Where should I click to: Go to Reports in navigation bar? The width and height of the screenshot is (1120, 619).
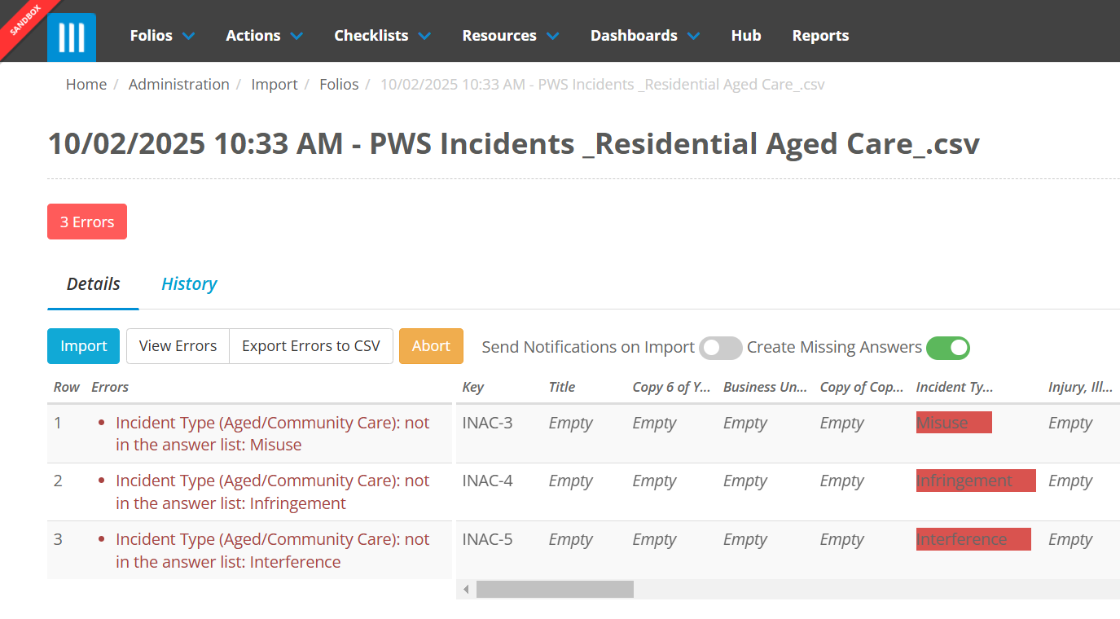(820, 36)
